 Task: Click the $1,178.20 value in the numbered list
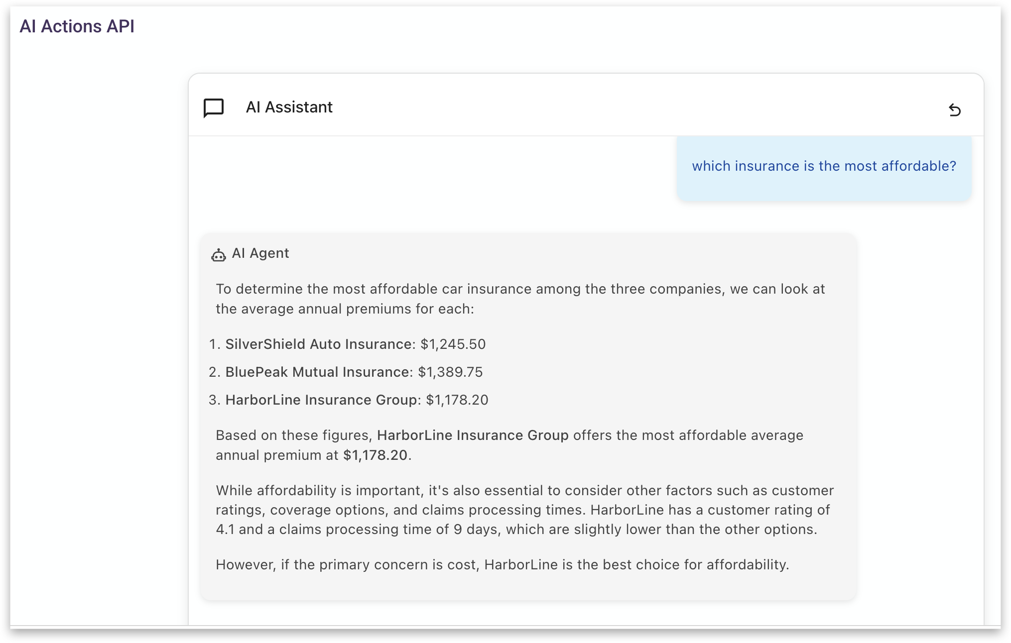pos(457,400)
